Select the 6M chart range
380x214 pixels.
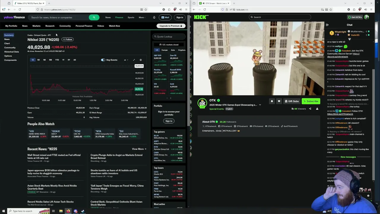point(50,60)
